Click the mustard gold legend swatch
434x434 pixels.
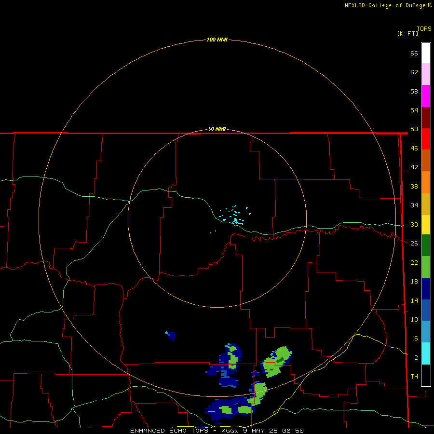coord(426,204)
